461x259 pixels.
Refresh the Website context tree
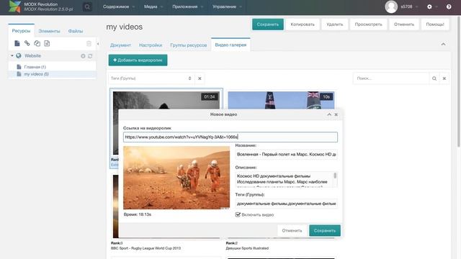(x=90, y=56)
